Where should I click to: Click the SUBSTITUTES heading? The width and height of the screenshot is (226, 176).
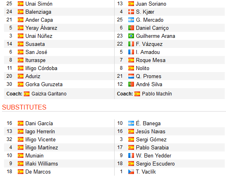point(24,107)
